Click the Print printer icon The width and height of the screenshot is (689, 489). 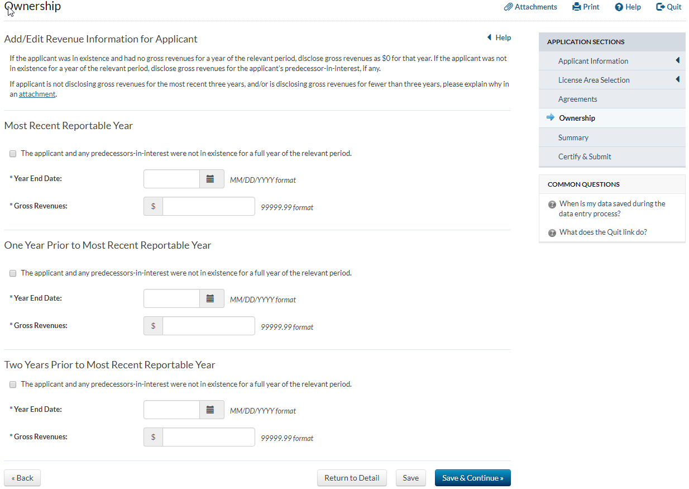coord(577,7)
